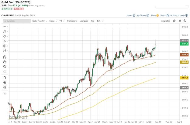The width and height of the screenshot is (190, 125).
Task: Delete drawings with trash icon
Action: pyautogui.click(x=5, y=78)
